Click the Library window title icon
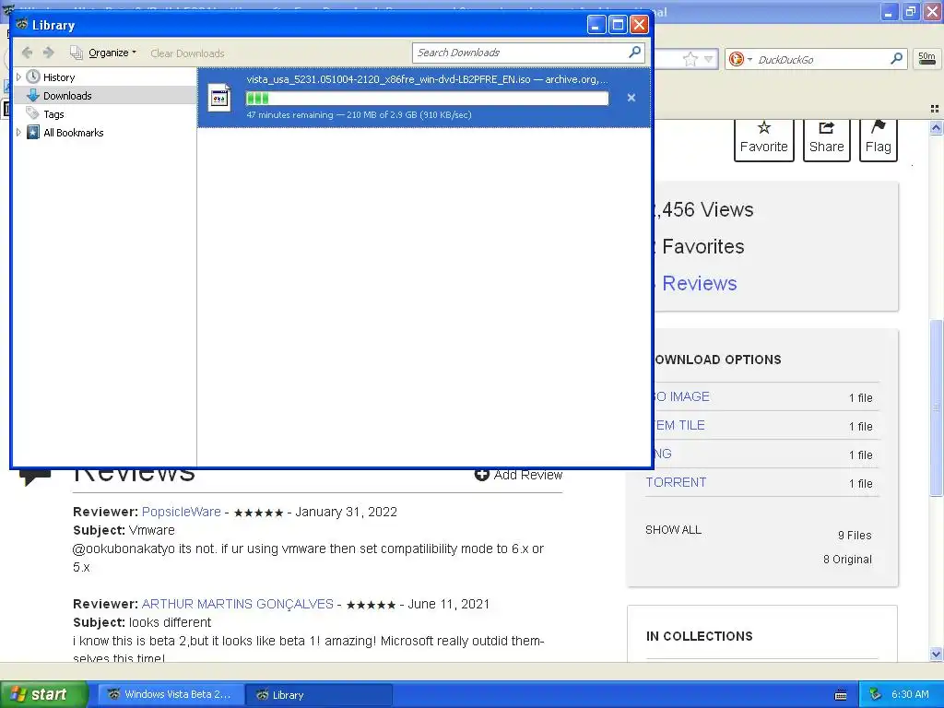This screenshot has width=944, height=708. coord(22,25)
